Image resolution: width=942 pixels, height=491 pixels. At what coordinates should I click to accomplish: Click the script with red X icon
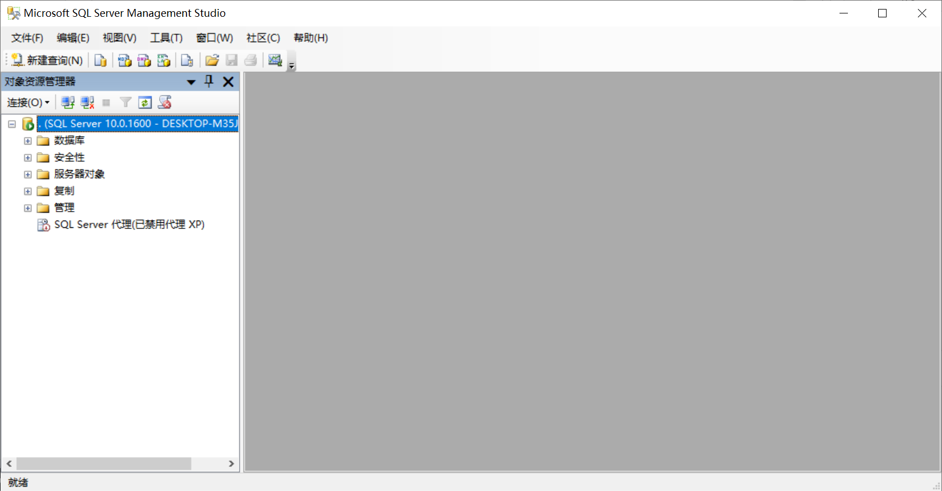(165, 102)
